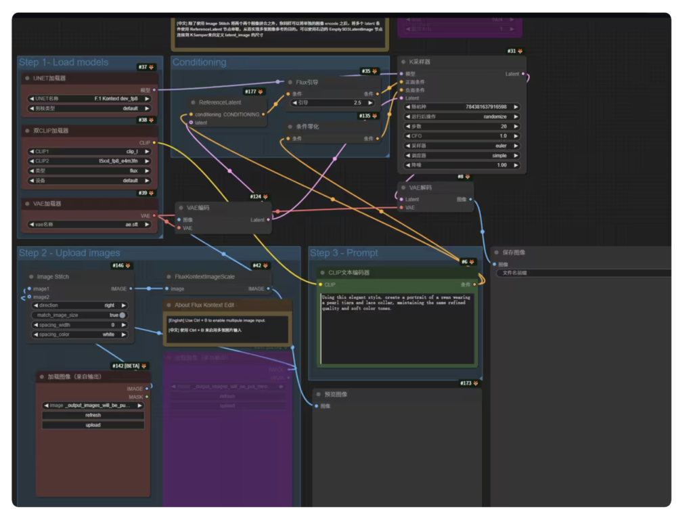
Task: Collapse the VAE解码 node via its dot
Action: tap(403, 188)
